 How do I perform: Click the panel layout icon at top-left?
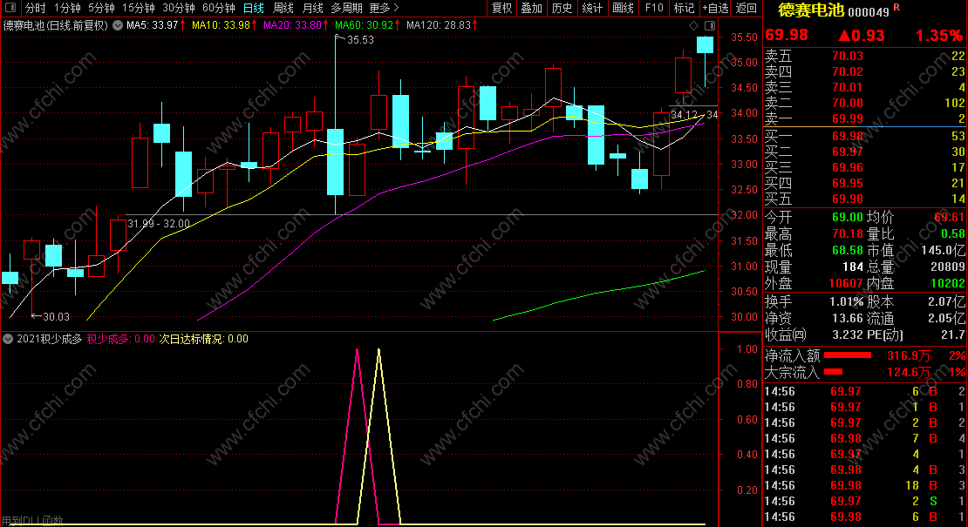pyautogui.click(x=10, y=8)
